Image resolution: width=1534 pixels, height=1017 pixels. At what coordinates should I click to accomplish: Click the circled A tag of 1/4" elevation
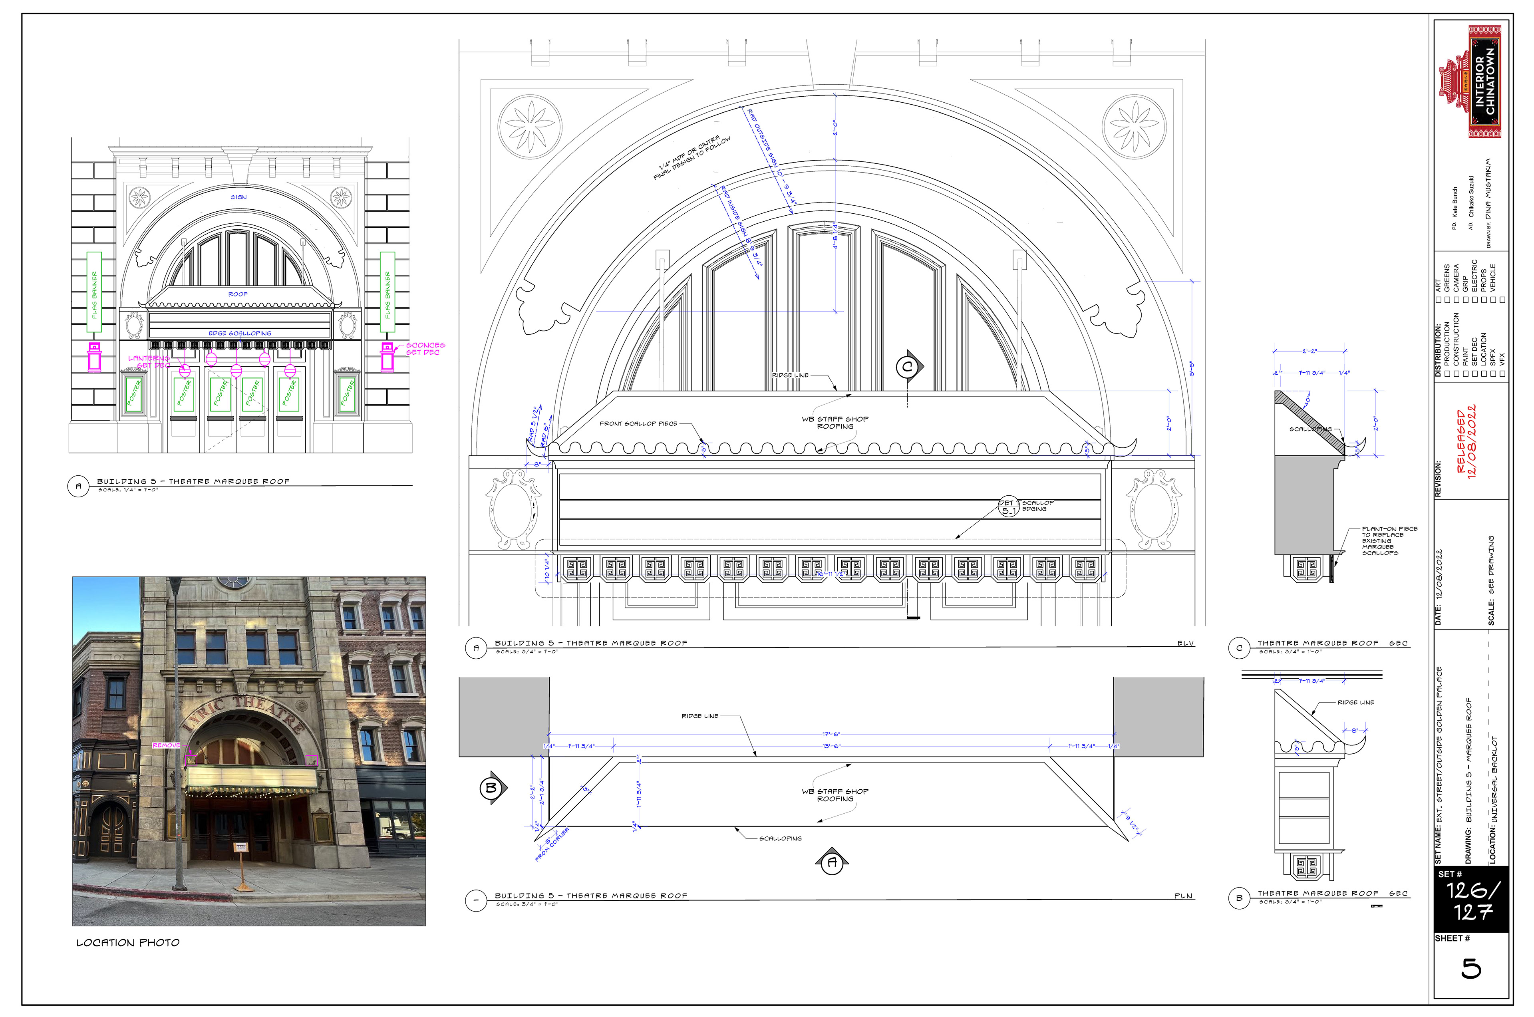[78, 486]
